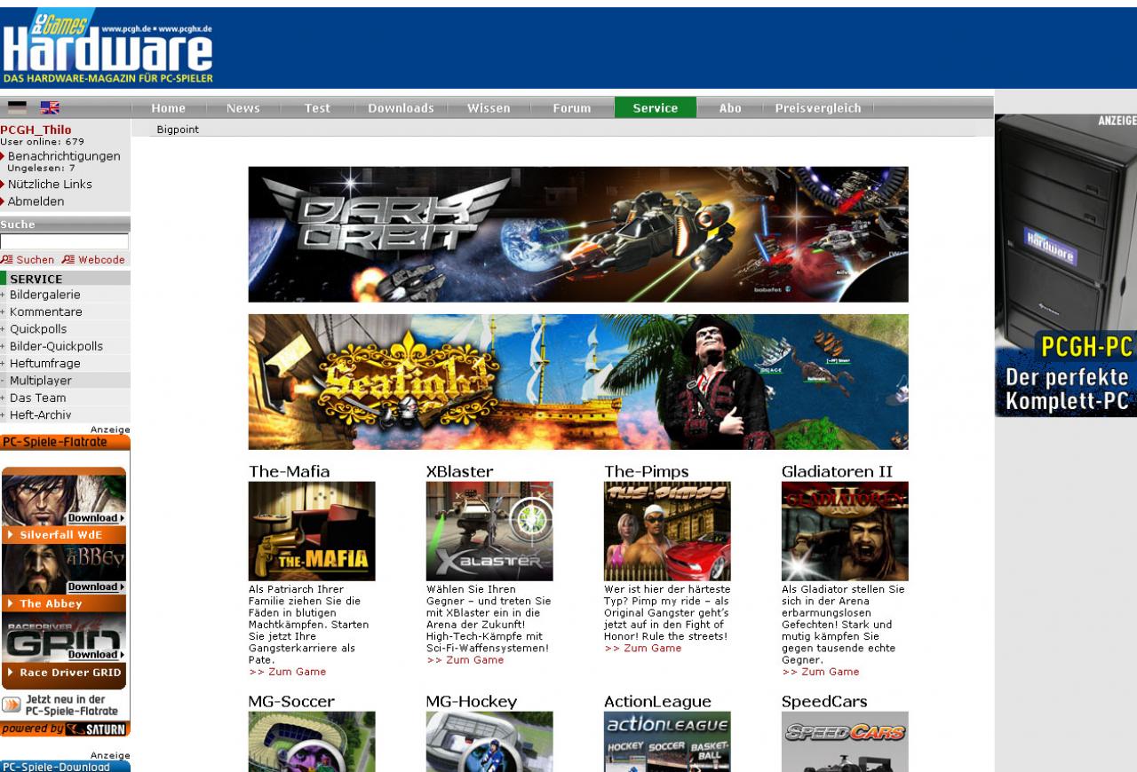Open the Abo menu item

pyautogui.click(x=730, y=108)
